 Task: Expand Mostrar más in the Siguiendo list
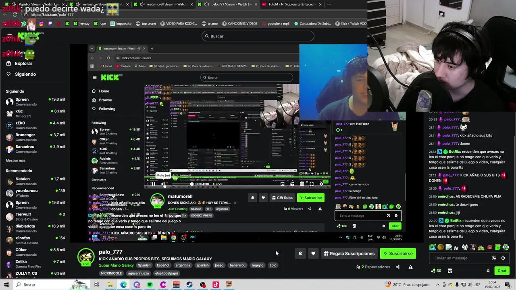(16, 161)
